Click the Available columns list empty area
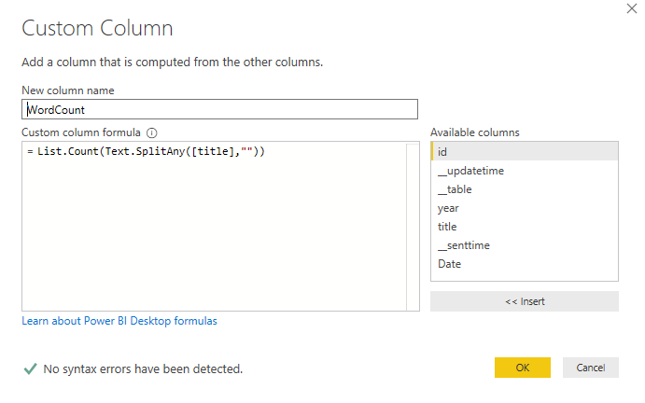Image resolution: width=645 pixels, height=403 pixels. [x=525, y=277]
